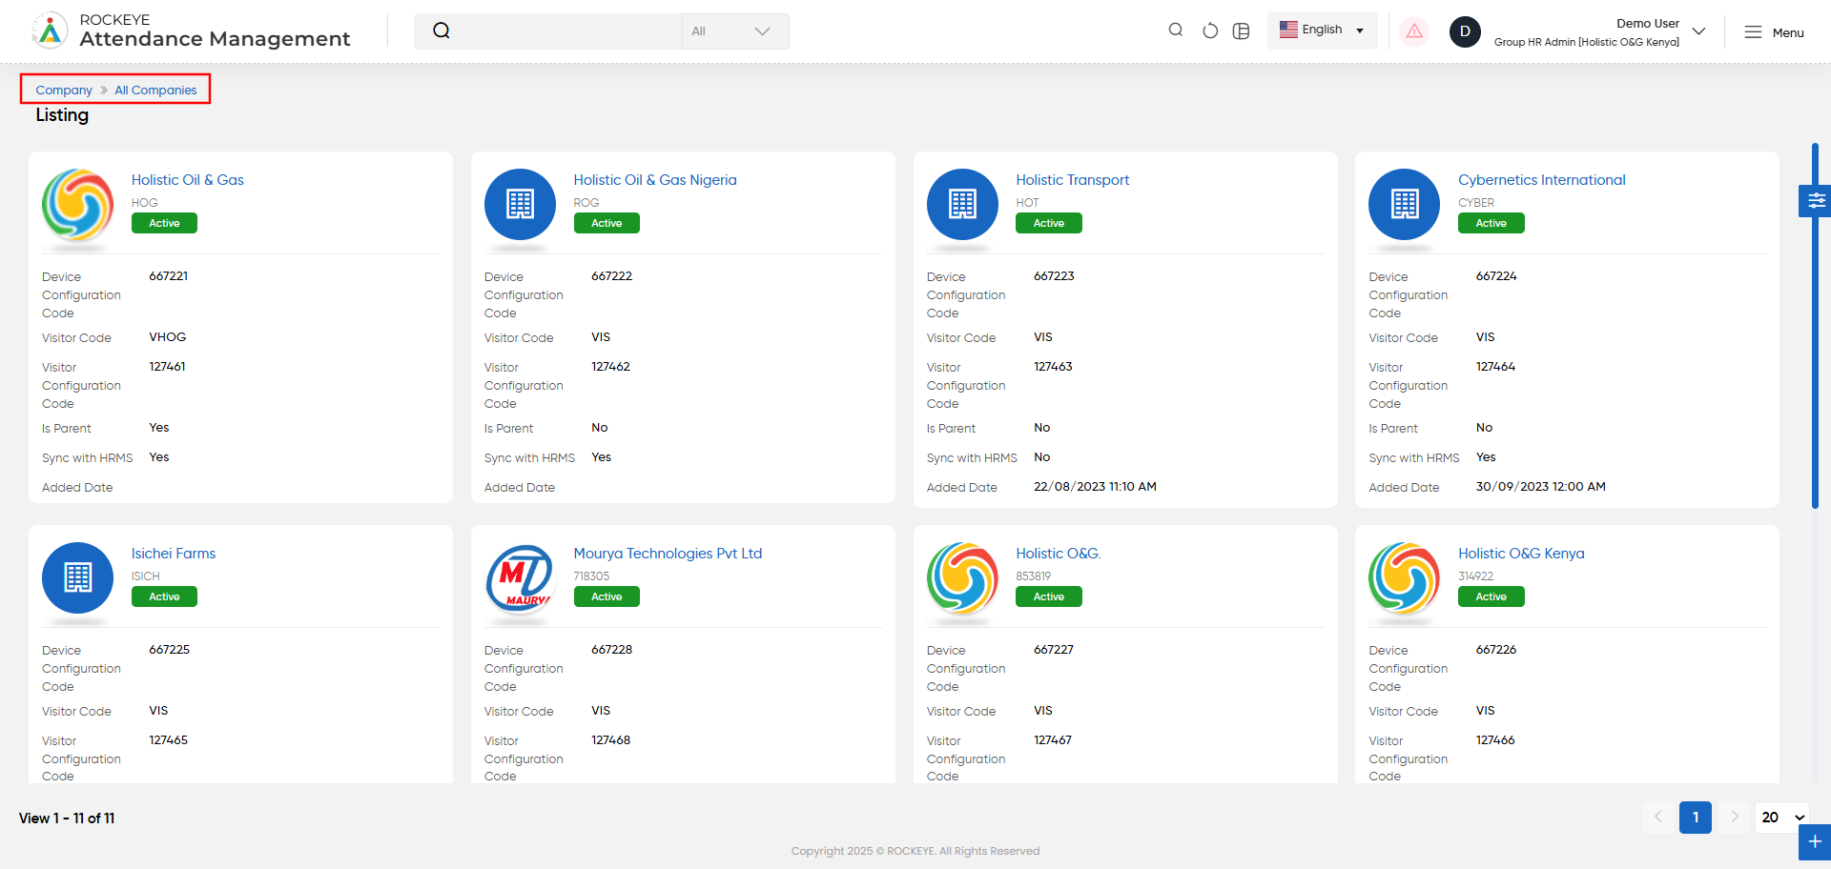Click Holistic Transport building icon
1831x869 pixels.
coord(962,204)
